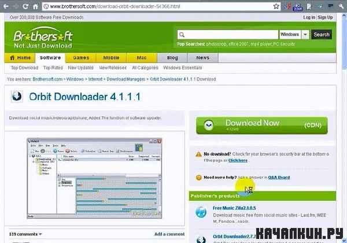Go to the News tab

203,58
